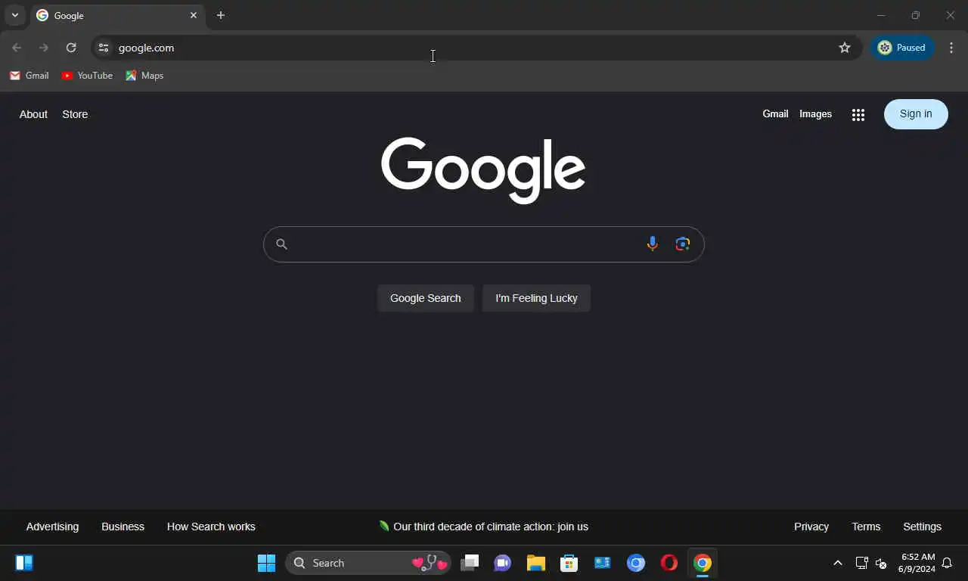Viewport: 968px width, 581px height.
Task: Open Gmail bookmark in bookmarks bar
Action: (29, 76)
